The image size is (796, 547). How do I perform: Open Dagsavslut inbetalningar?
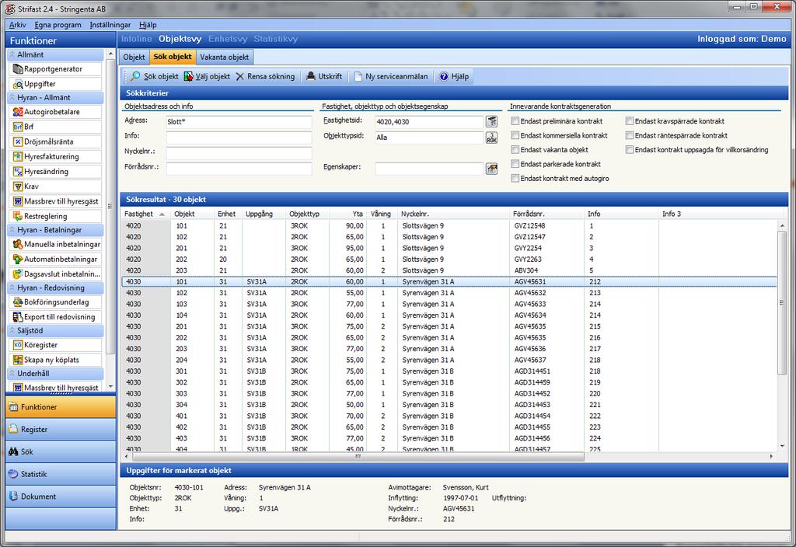[55, 274]
